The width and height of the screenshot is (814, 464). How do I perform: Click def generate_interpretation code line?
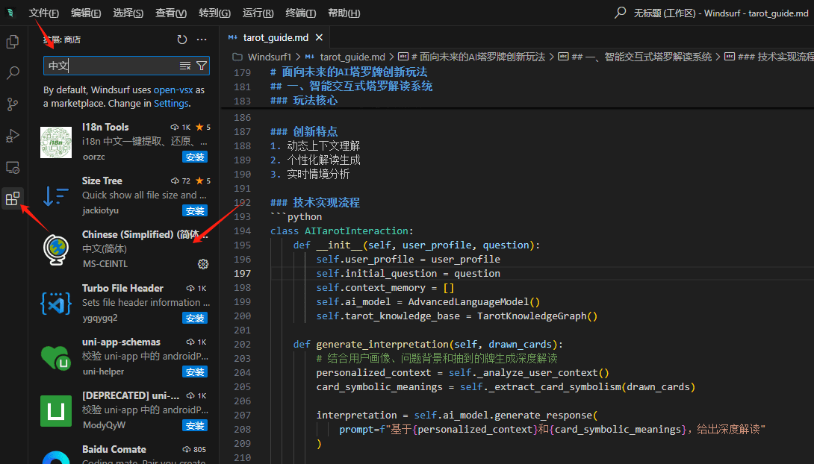[x=428, y=344]
